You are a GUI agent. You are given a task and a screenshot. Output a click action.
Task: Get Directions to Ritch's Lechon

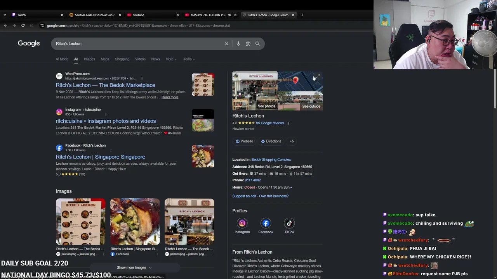271,141
